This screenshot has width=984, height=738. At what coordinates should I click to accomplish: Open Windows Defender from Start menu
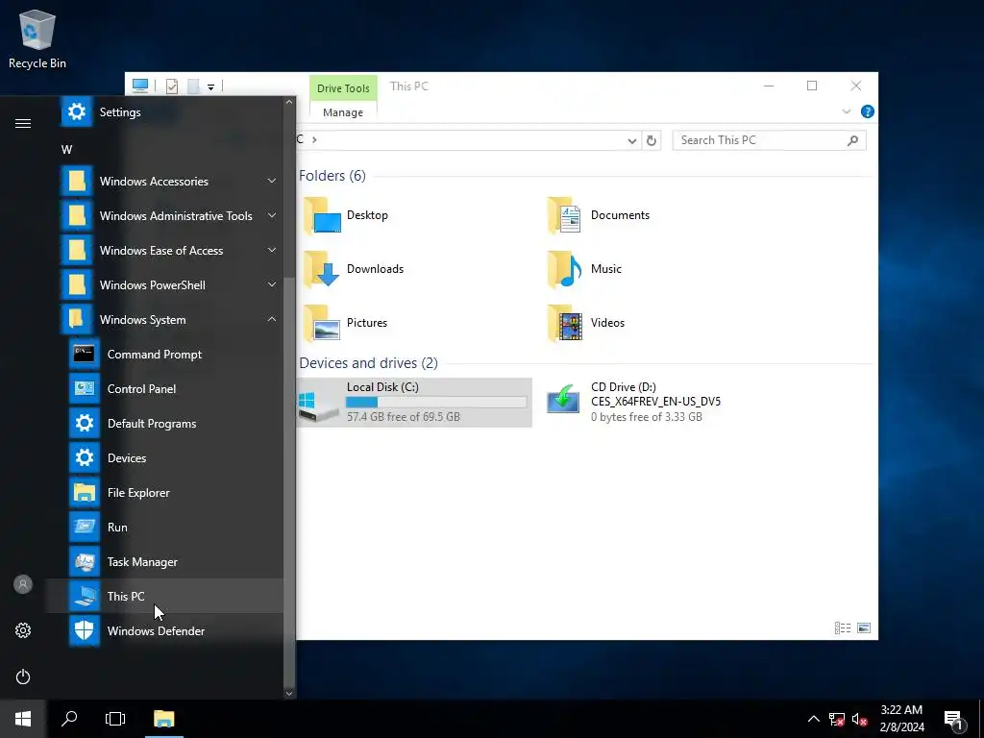(x=164, y=630)
